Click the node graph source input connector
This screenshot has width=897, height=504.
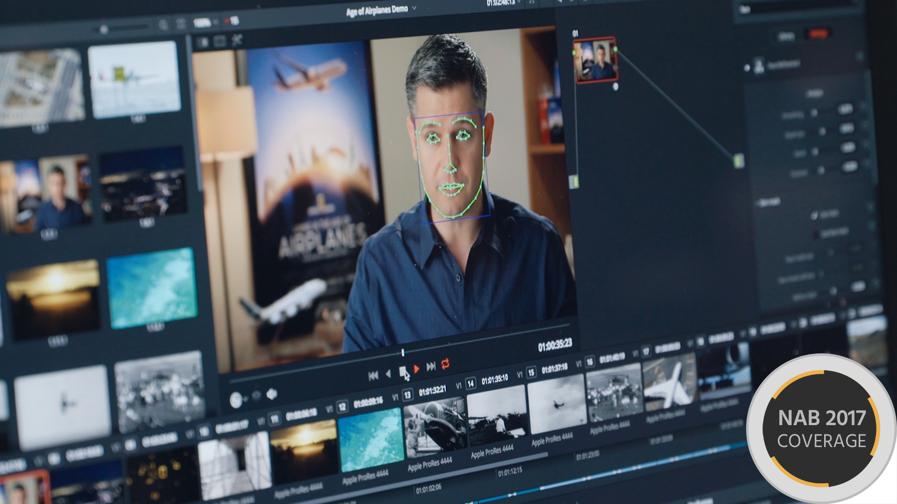pos(574,182)
